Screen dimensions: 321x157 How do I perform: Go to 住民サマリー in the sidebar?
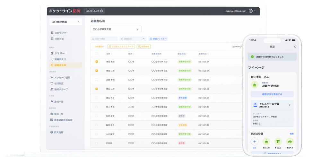[61, 33]
